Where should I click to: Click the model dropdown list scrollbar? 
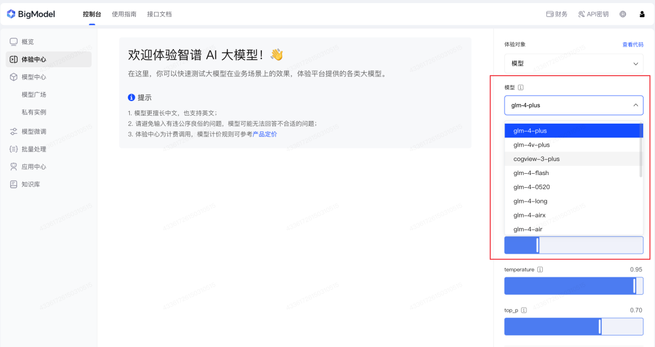(x=641, y=151)
